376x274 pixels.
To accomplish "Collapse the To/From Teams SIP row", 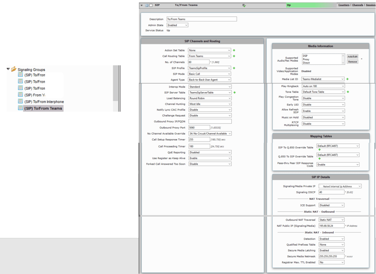I will click(142, 5).
